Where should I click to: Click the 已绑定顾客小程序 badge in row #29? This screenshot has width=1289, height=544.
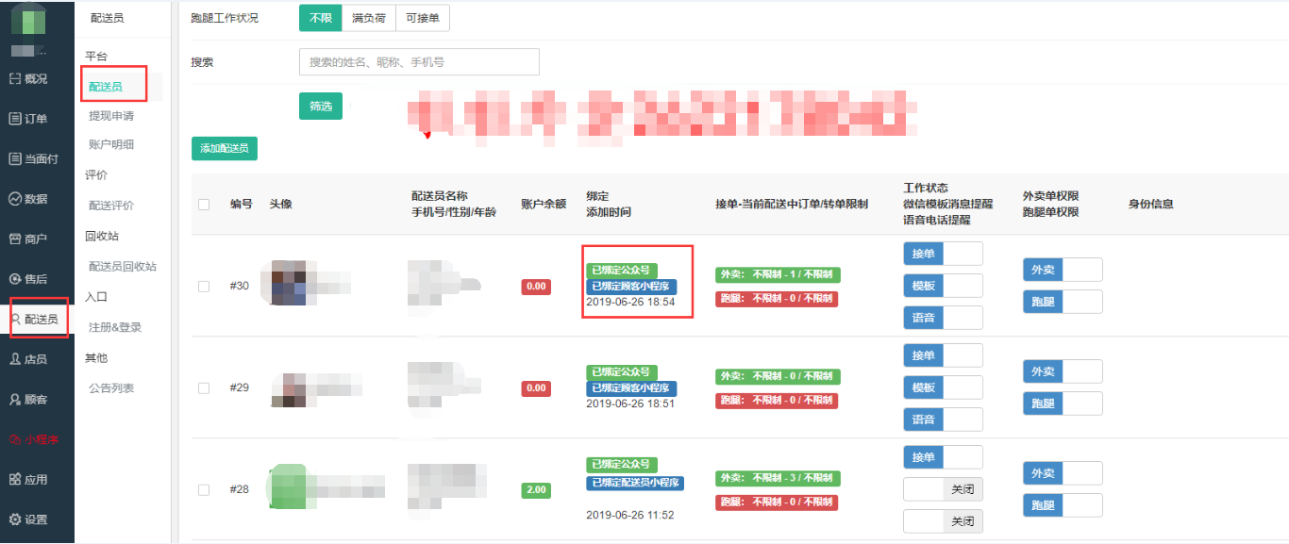(631, 388)
